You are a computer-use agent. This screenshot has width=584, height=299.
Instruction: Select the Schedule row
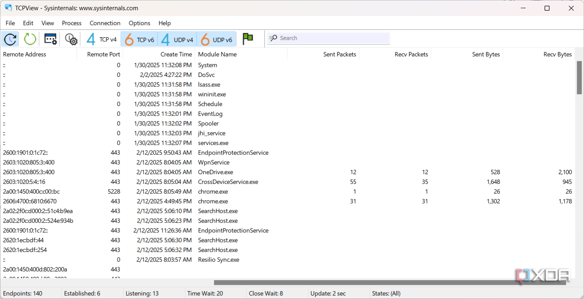pyautogui.click(x=287, y=104)
